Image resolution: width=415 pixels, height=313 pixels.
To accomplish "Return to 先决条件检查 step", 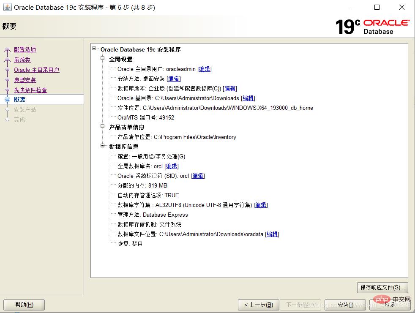I will pos(30,90).
